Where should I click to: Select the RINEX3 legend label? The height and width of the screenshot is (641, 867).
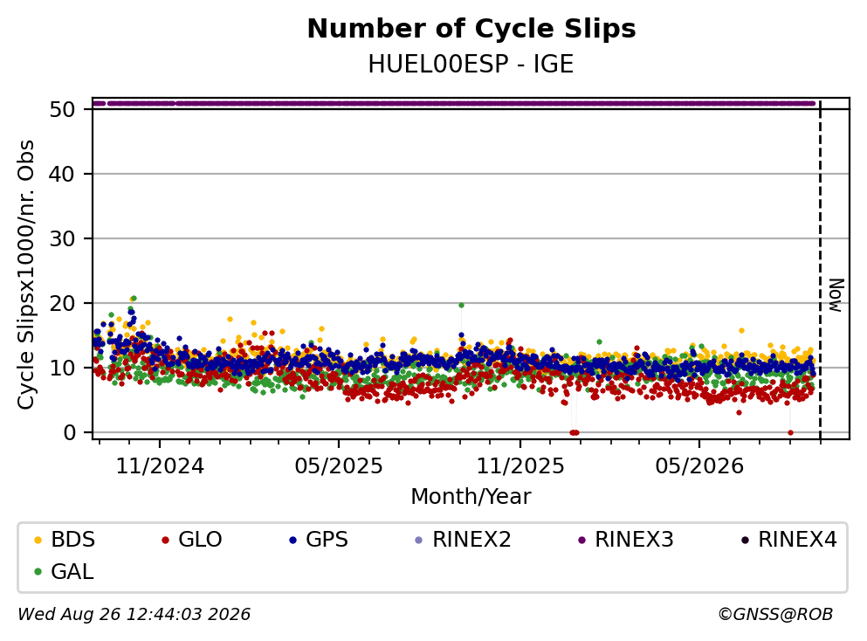pyautogui.click(x=634, y=540)
